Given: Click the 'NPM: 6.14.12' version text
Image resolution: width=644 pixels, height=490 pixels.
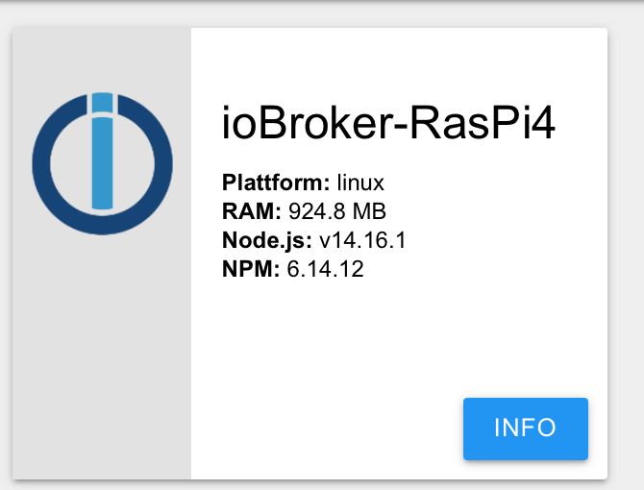Looking at the screenshot, I should tap(293, 269).
